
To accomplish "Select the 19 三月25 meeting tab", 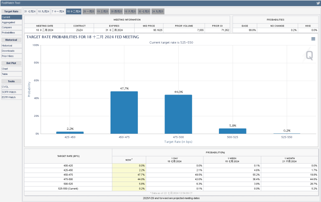I will pyautogui.click(x=103, y=12).
